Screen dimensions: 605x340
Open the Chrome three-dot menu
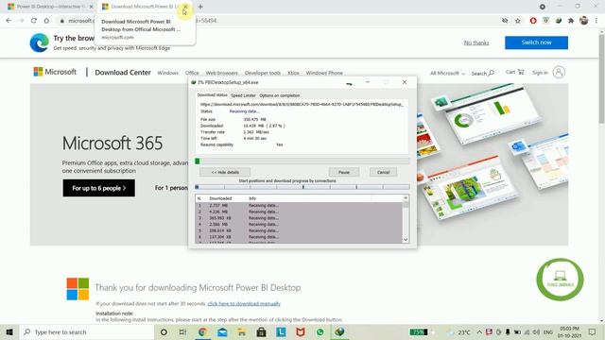596,21
